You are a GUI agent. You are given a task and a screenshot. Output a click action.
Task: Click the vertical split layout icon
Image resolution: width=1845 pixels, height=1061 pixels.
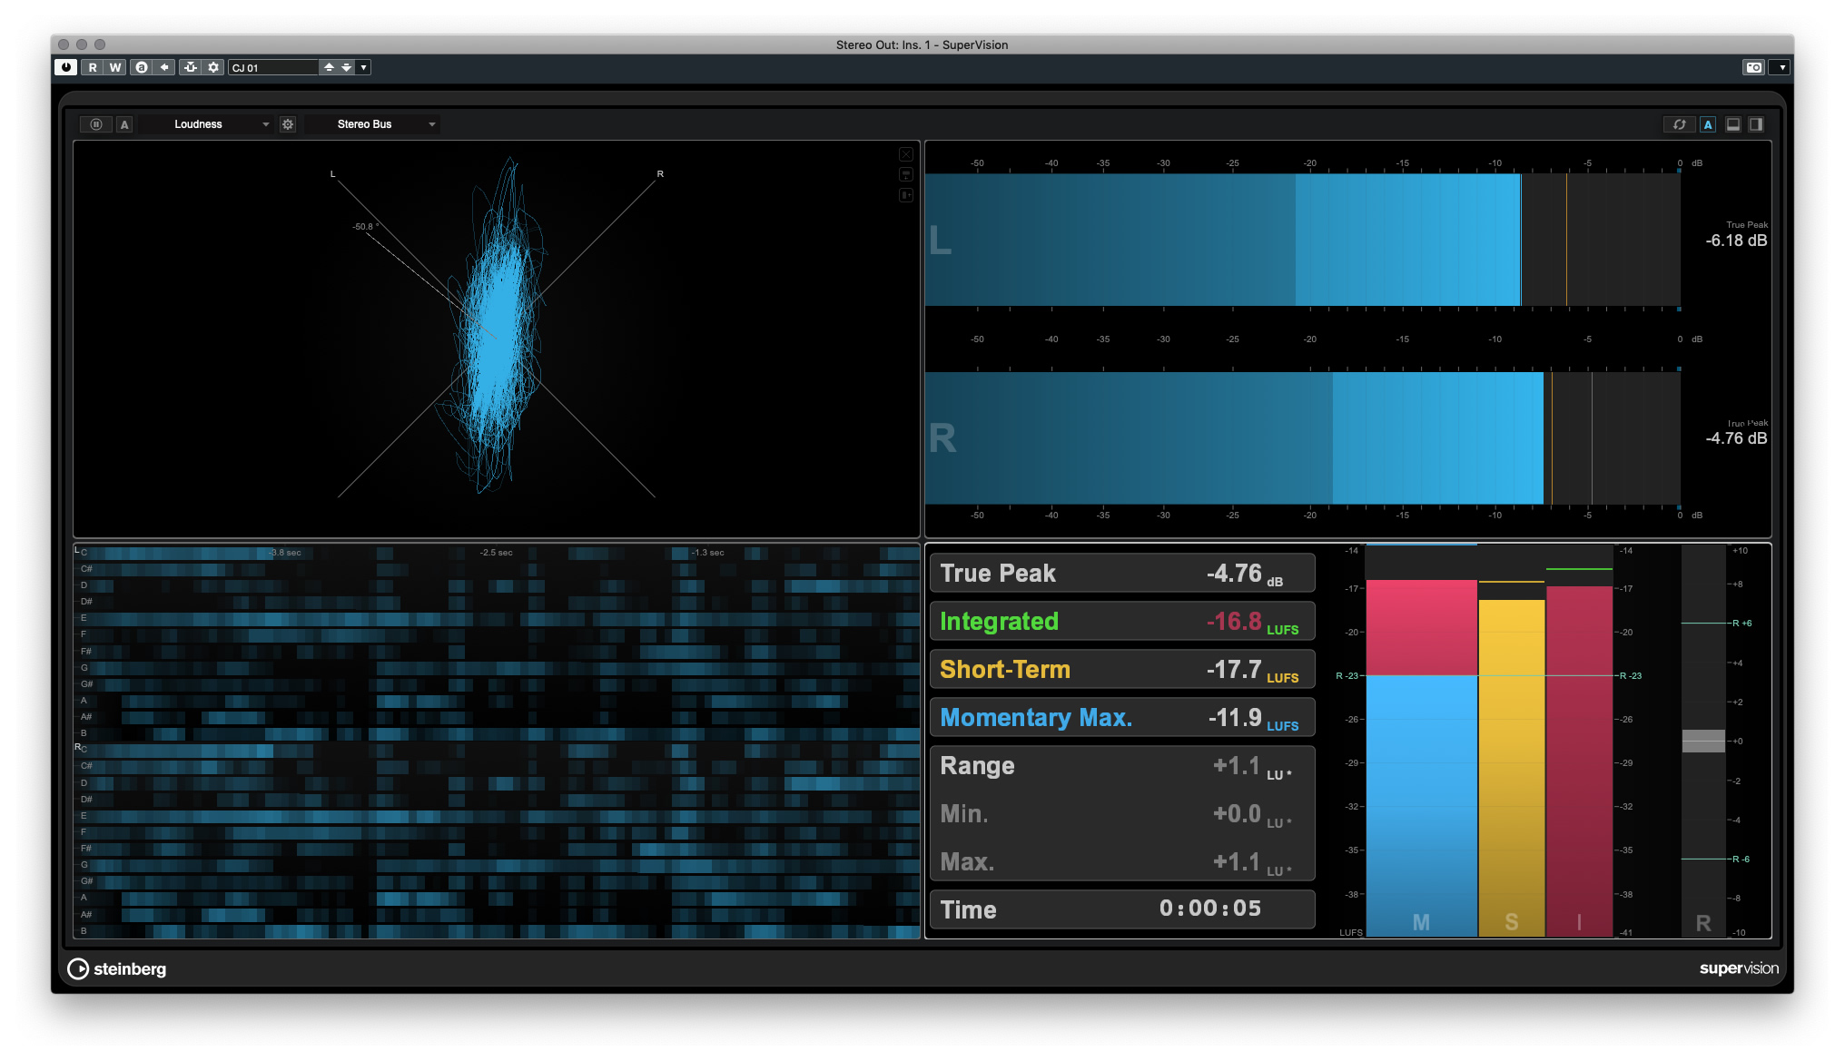[x=1756, y=124]
